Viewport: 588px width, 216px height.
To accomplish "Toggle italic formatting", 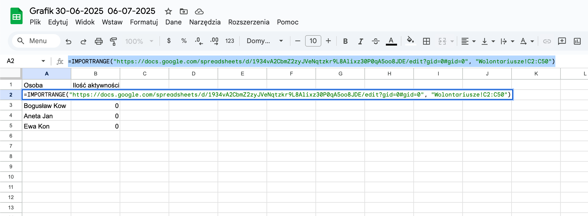I will [360, 41].
